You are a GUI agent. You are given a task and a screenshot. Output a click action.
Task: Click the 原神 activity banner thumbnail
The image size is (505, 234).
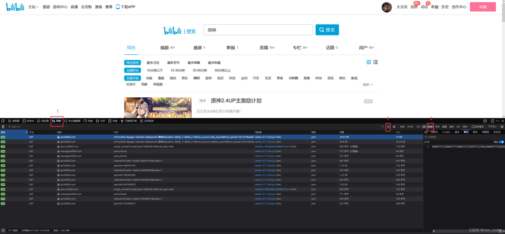(157, 108)
